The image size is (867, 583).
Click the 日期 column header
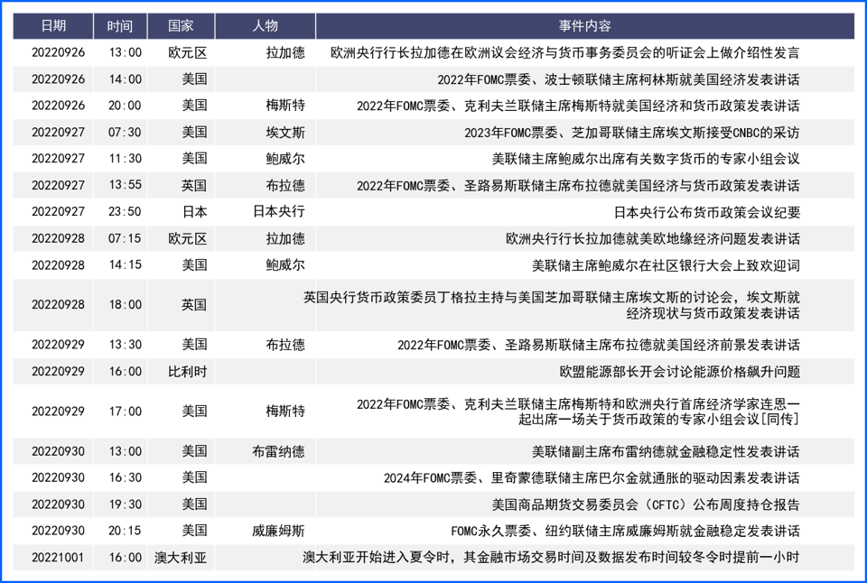pyautogui.click(x=53, y=26)
